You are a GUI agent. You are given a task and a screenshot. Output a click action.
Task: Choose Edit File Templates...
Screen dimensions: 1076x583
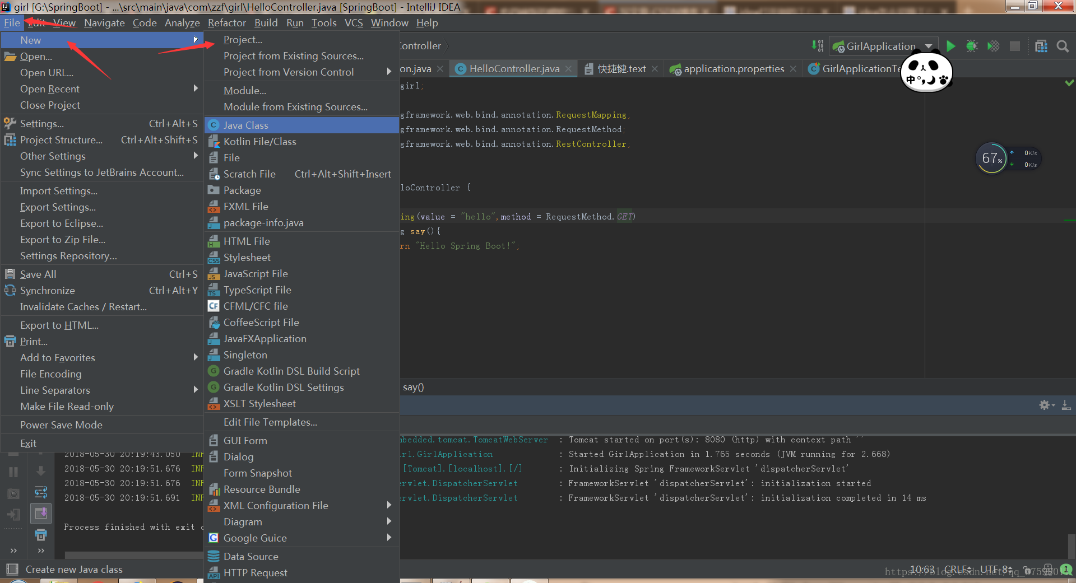coord(302,422)
